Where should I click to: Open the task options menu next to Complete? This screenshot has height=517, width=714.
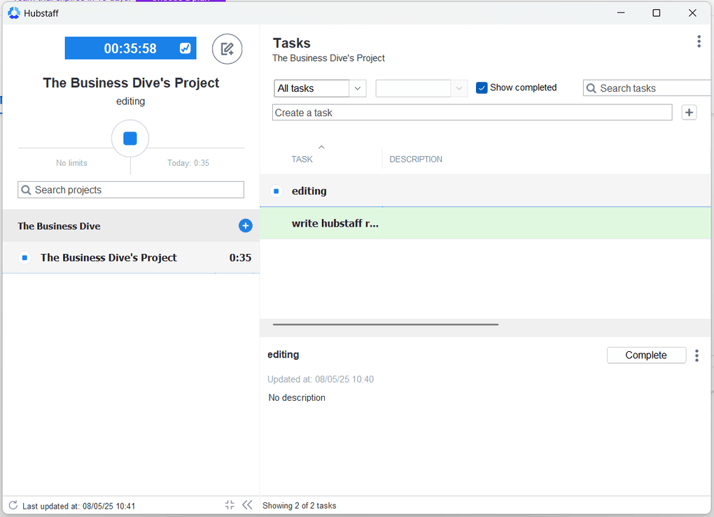point(696,355)
